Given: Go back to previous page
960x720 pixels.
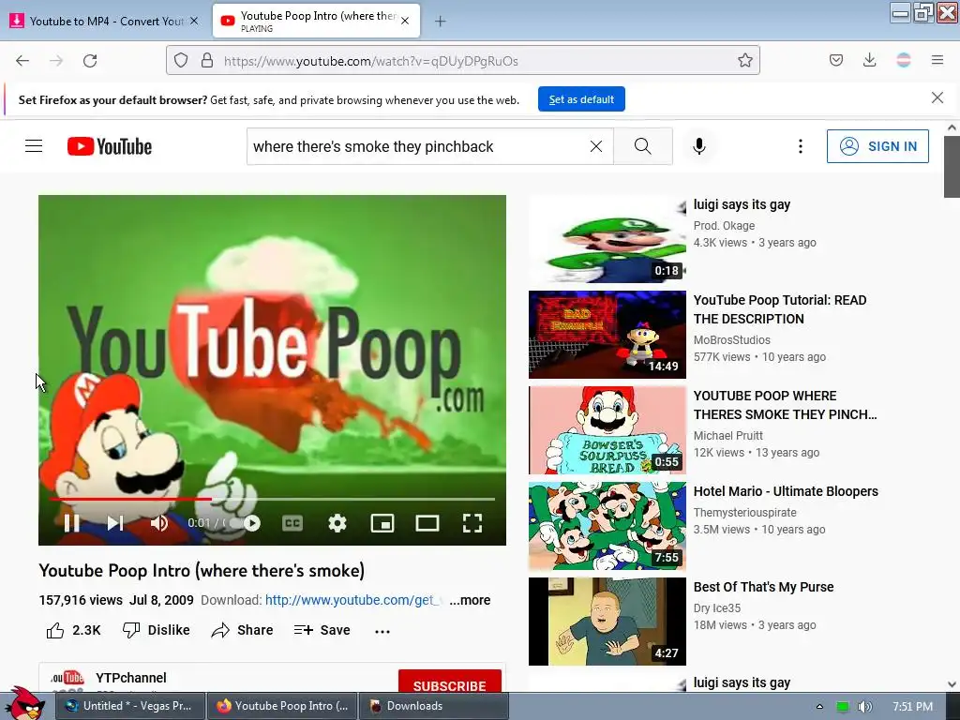Looking at the screenshot, I should click(x=22, y=61).
